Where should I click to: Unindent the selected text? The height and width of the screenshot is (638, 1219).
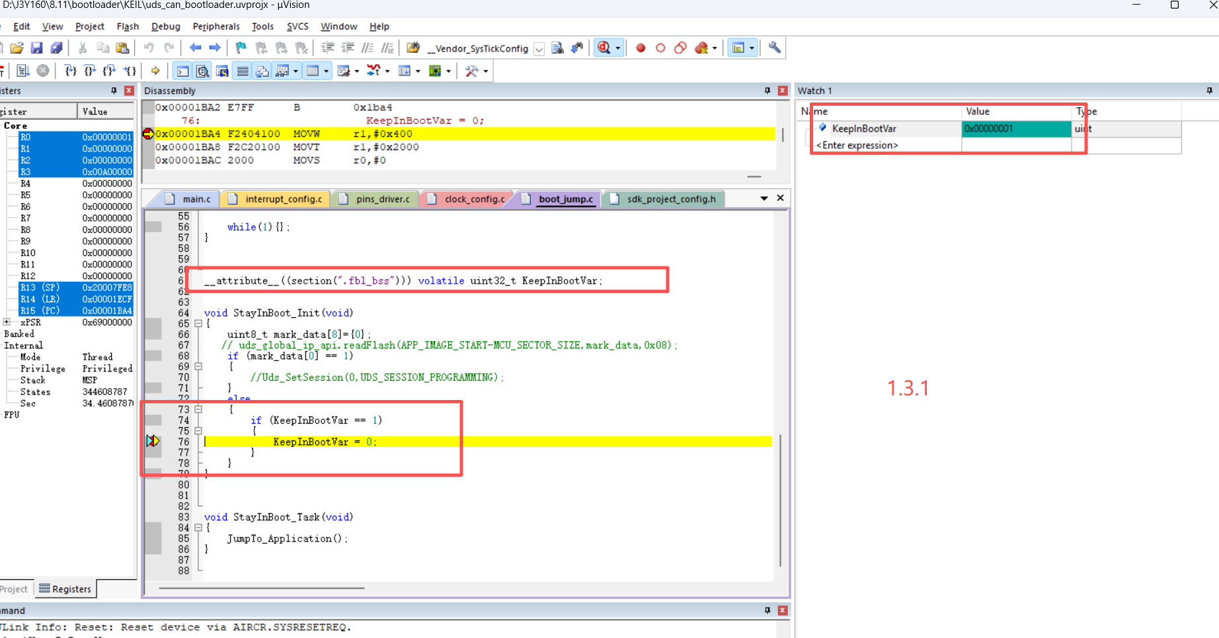coord(348,48)
